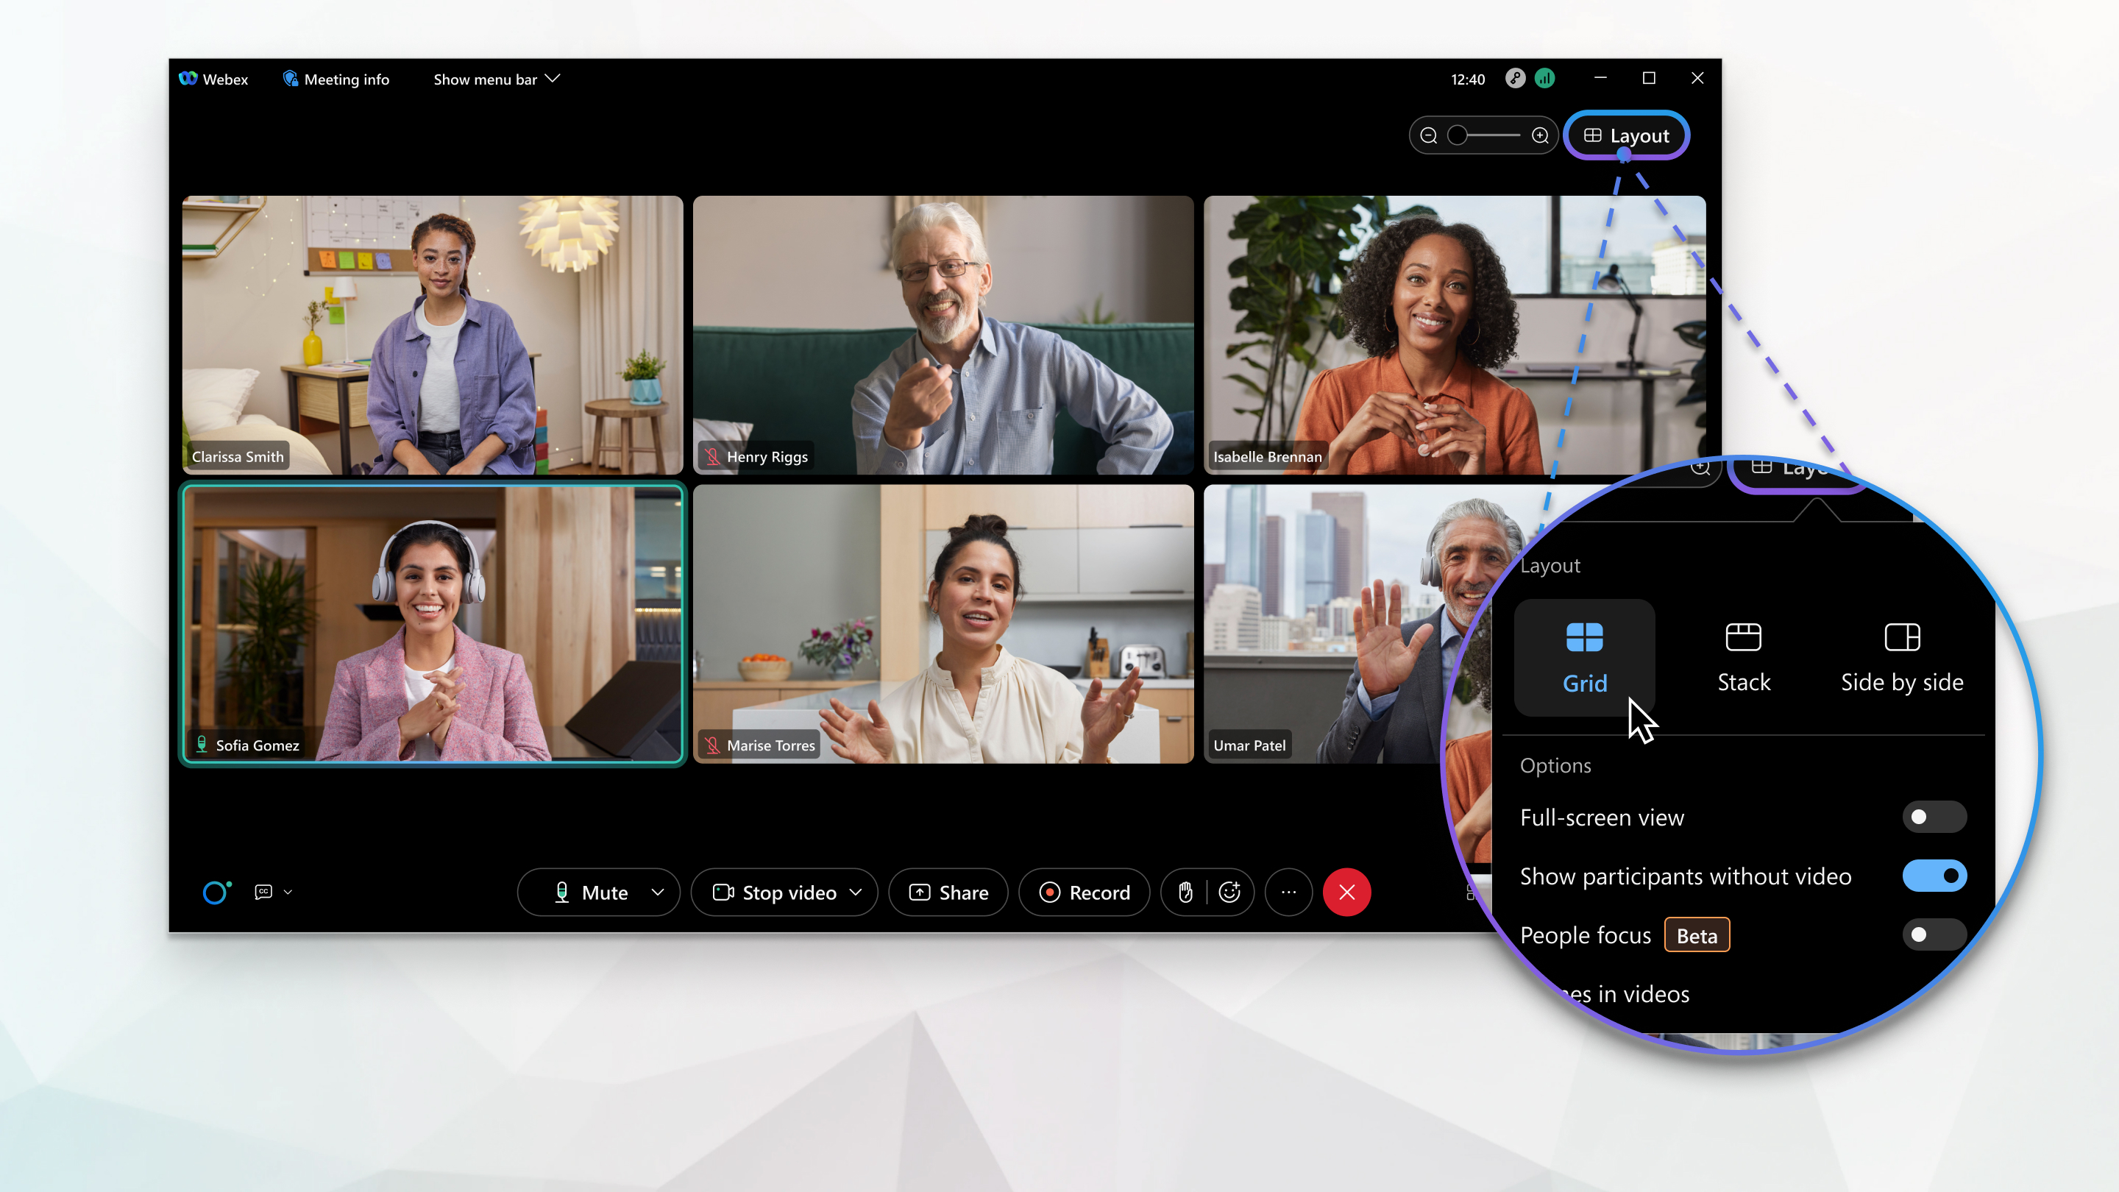
Task: Click Meeting info menu item
Action: 336,79
